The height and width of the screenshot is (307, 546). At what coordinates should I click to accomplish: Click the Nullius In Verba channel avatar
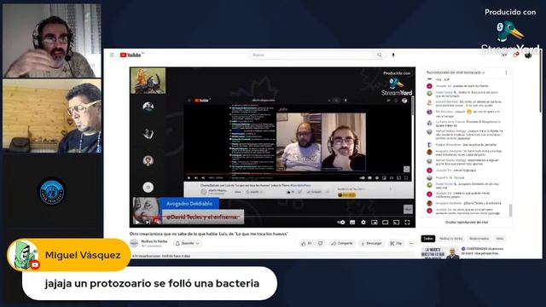click(134, 243)
